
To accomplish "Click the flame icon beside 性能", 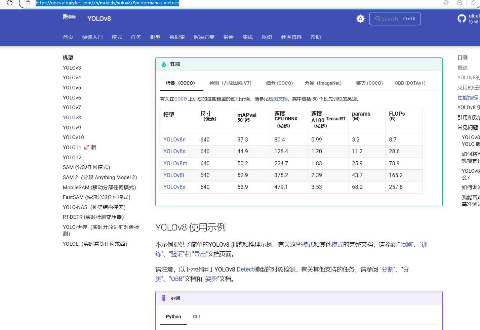I will tap(164, 64).
